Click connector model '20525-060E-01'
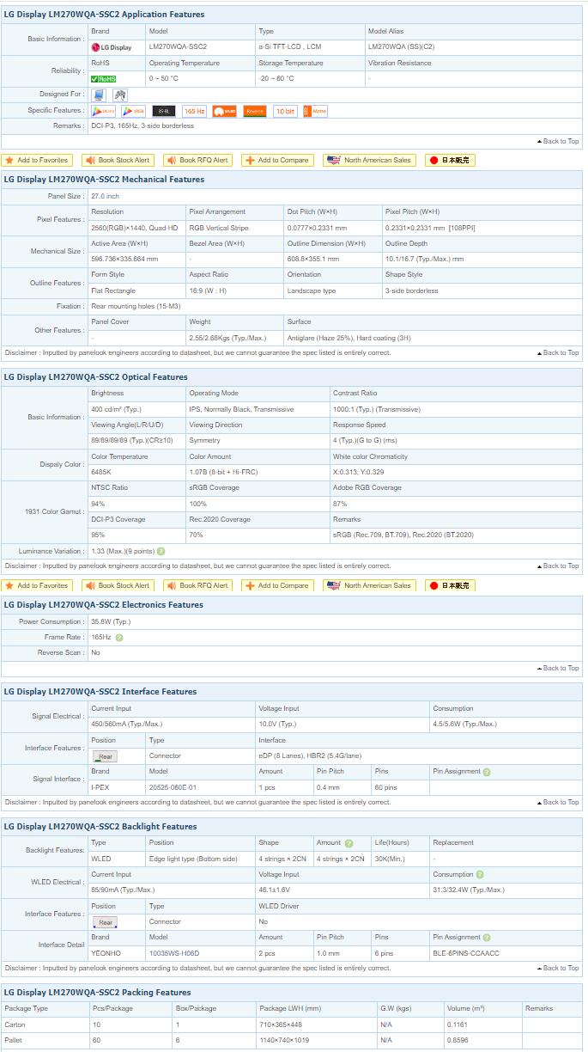The height and width of the screenshot is (1052, 588). (x=173, y=787)
